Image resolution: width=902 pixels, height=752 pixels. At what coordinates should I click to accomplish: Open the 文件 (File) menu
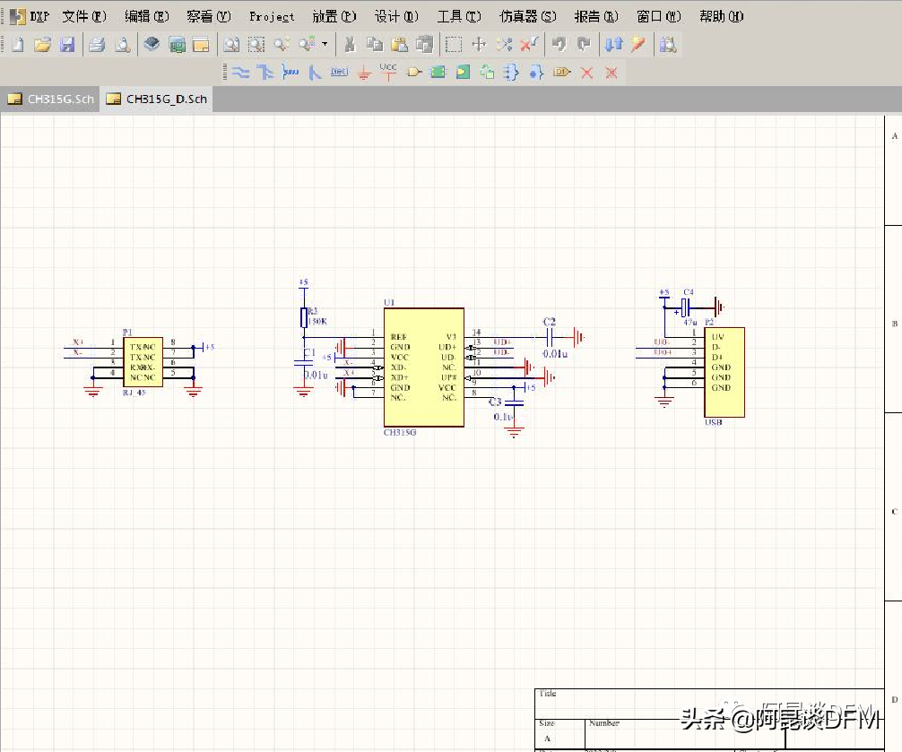pos(84,16)
